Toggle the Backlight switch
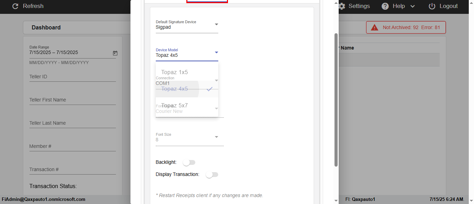The height and width of the screenshot is (204, 474). point(189,162)
